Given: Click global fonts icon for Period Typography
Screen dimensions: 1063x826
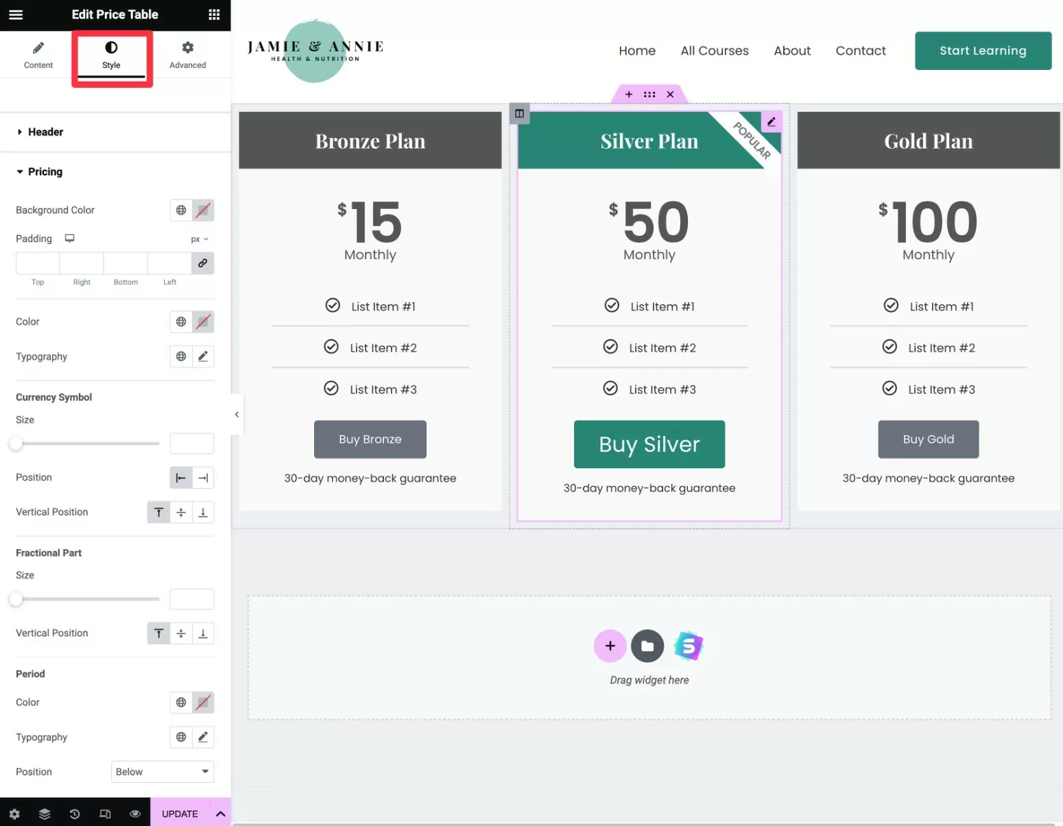Looking at the screenshot, I should point(181,737).
